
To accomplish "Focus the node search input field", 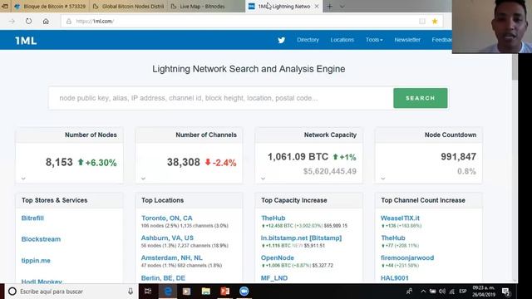I will coord(221,98).
